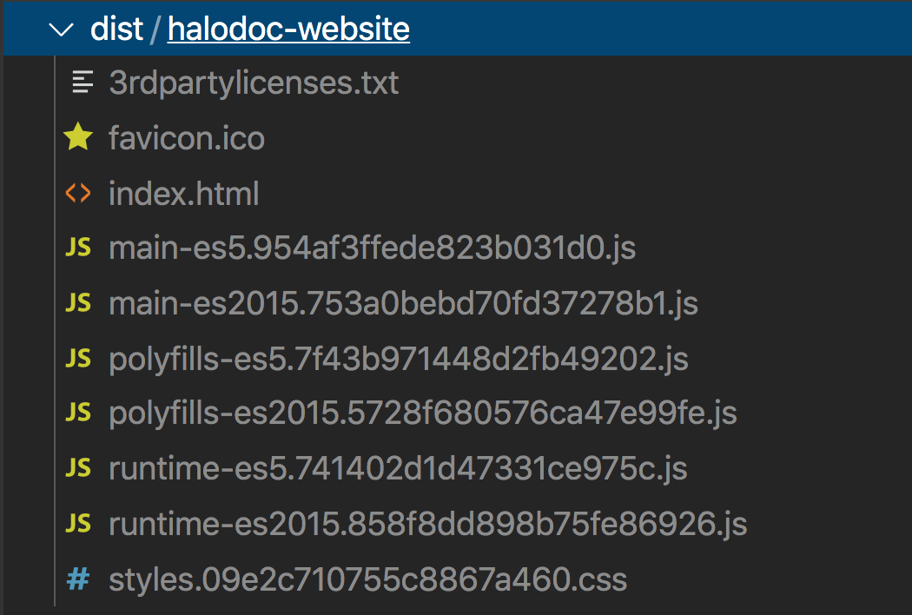Screen dimensions: 912x615
Task: Open polyfills-es2015.5728f680576ca47e99fe.js
Action: point(423,413)
